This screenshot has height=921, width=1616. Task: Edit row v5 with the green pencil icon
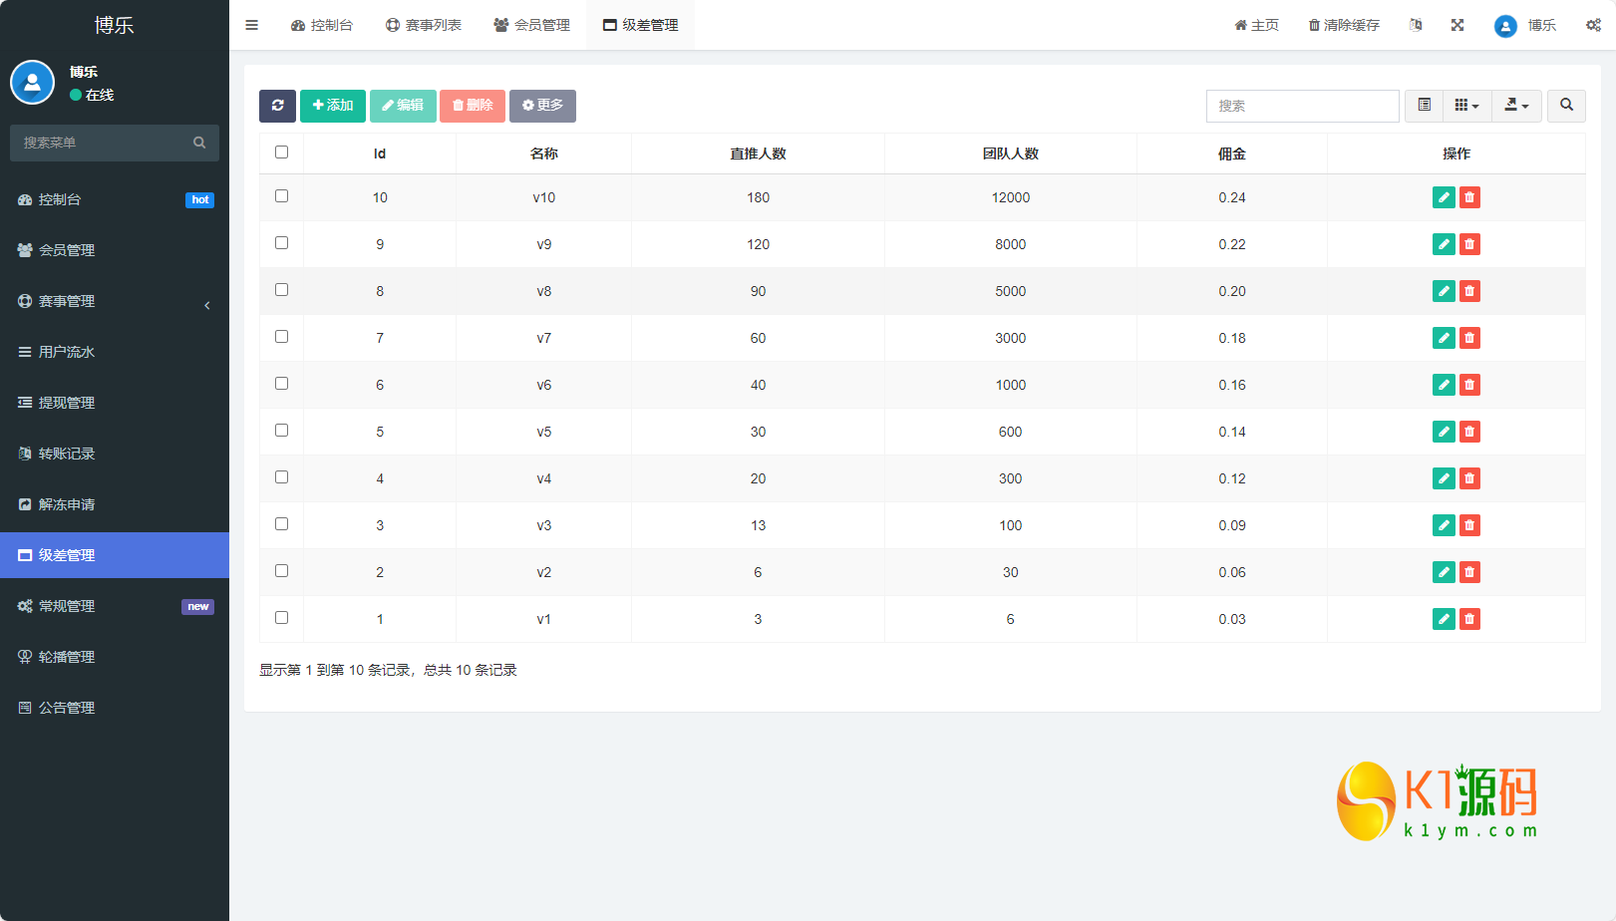1444,432
